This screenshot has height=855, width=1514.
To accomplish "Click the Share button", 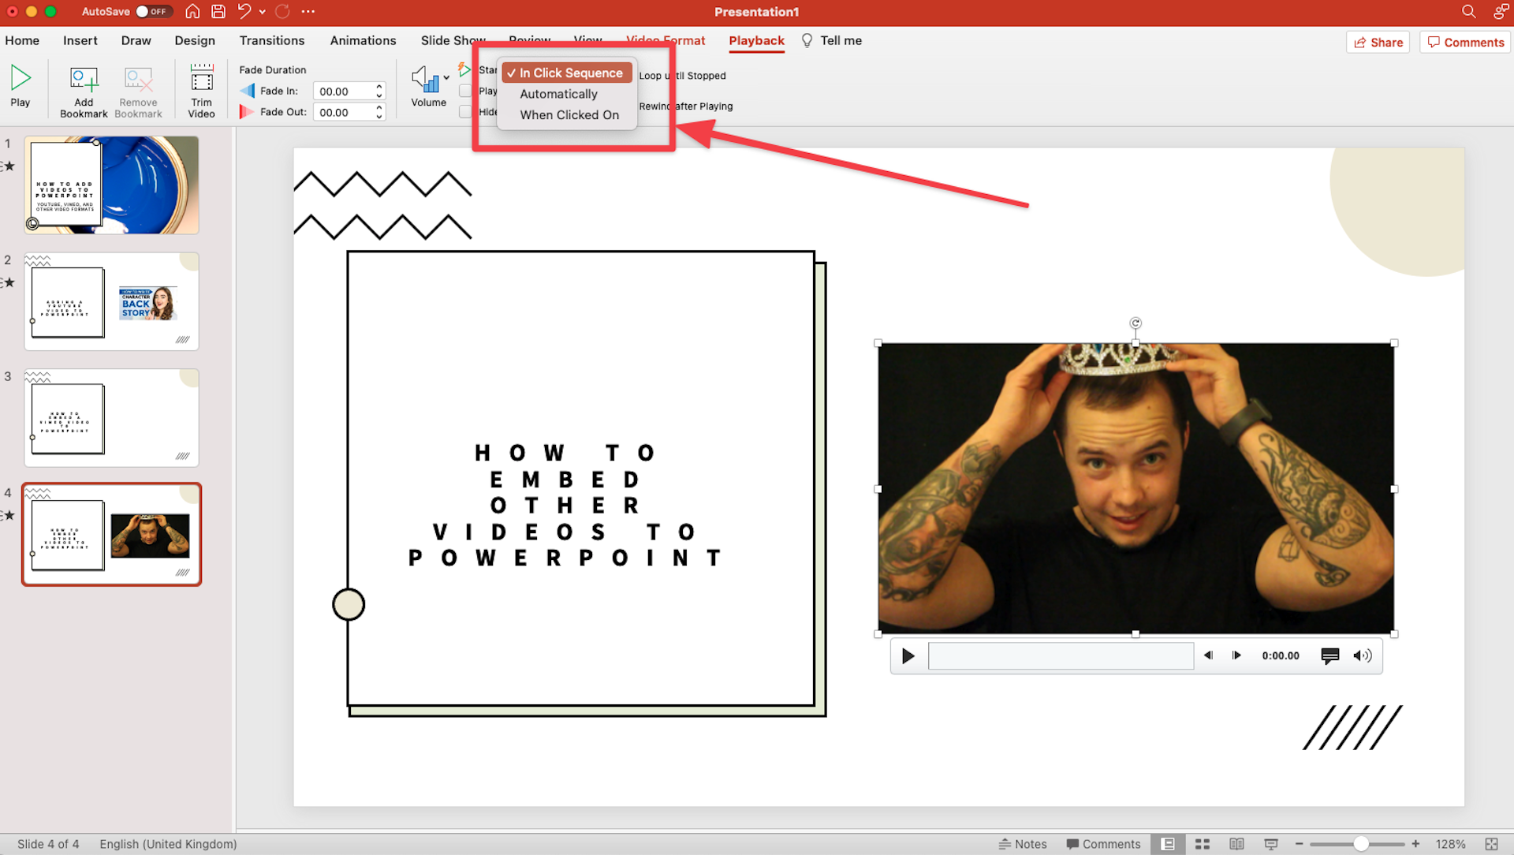I will 1378,43.
